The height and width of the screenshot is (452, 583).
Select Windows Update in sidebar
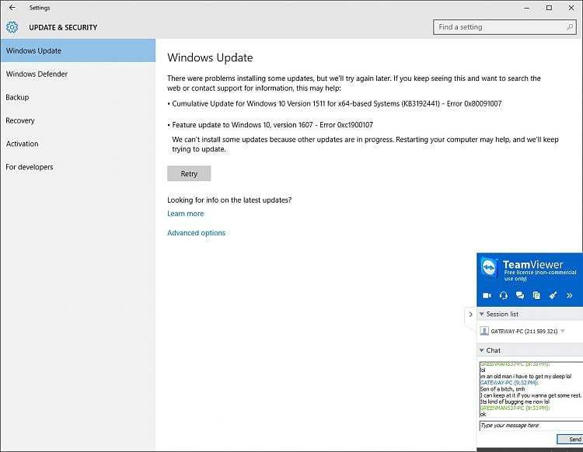78,50
